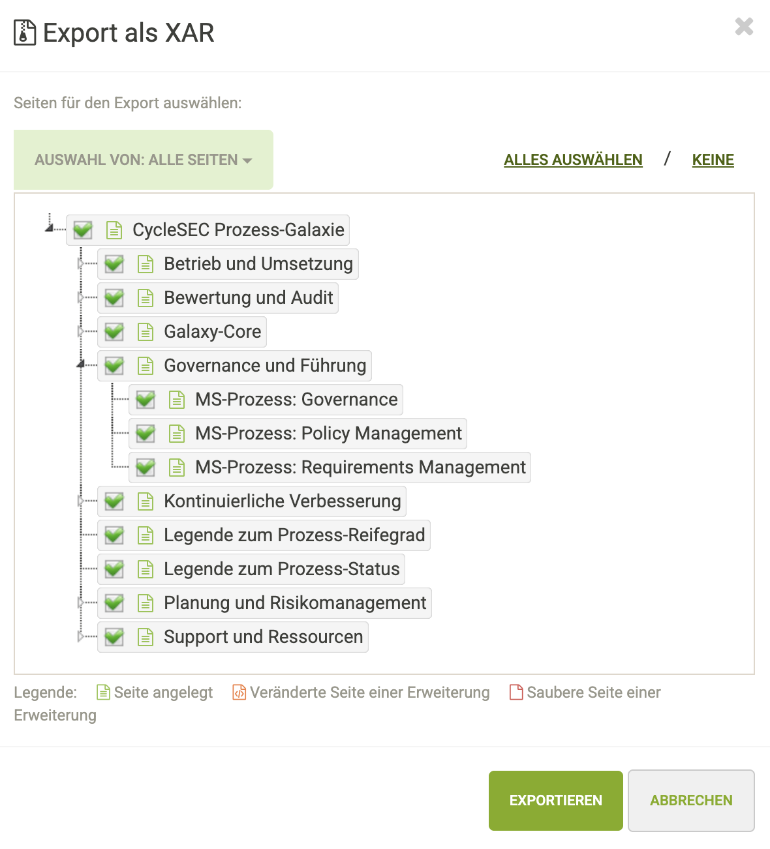Uncheck the Betrieb und Umsetzung checkbox
Image resolution: width=770 pixels, height=849 pixels.
pos(114,264)
